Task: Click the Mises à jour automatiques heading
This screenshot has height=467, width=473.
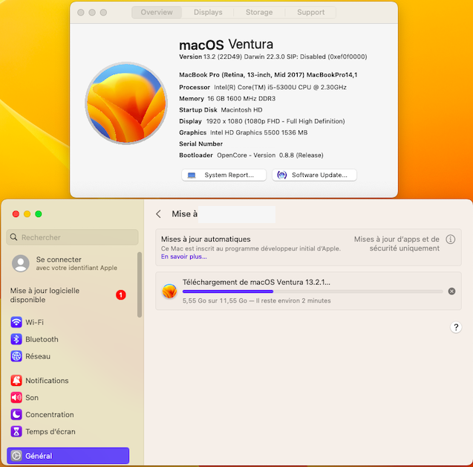Action: point(206,239)
